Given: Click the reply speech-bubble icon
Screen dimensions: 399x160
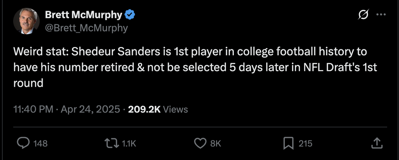Looking at the screenshot, I should 23,143.
